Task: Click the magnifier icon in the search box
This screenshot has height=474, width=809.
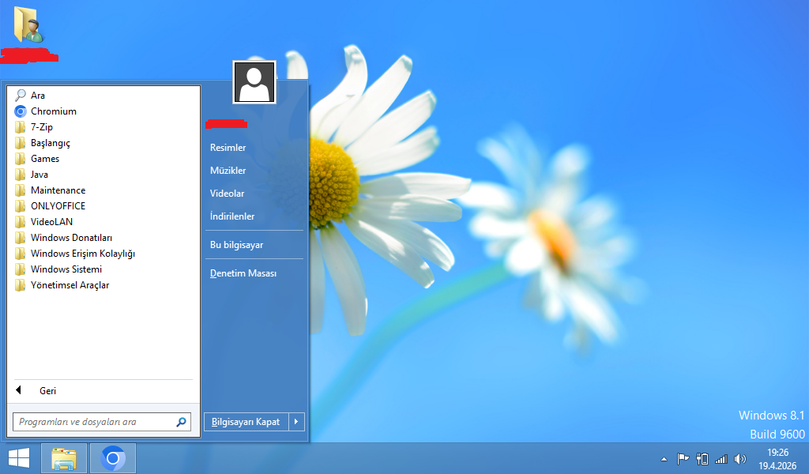Action: pos(181,422)
